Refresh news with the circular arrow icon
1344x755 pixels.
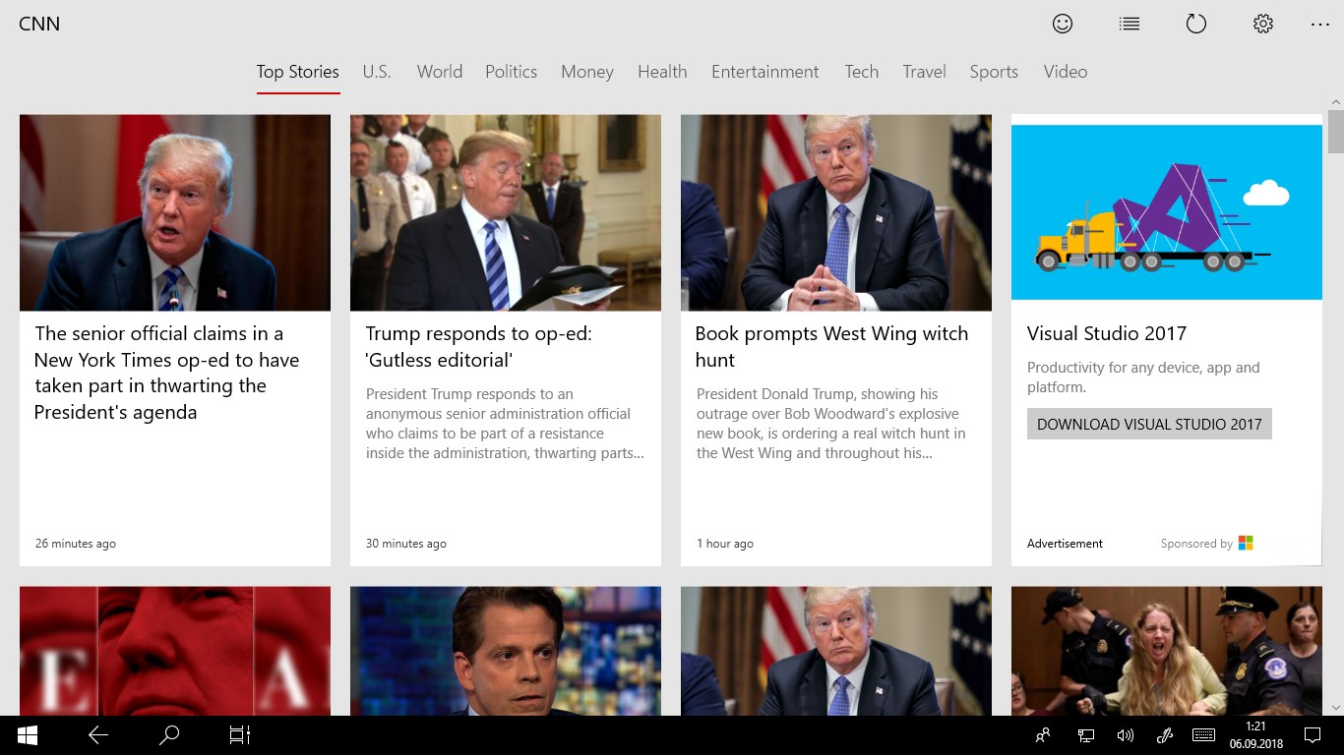1196,24
